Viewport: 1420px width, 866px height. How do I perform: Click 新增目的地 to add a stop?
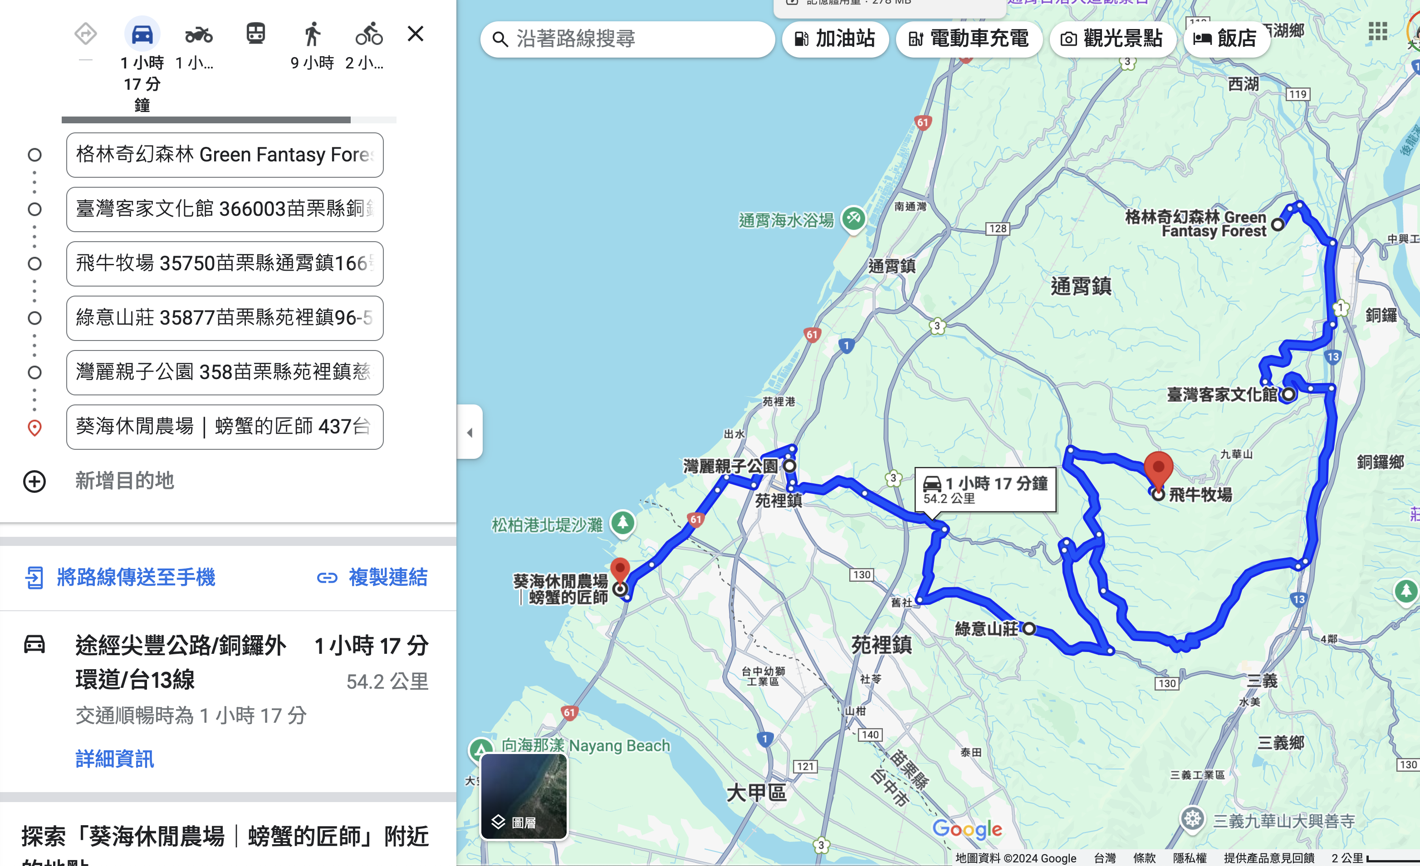click(124, 481)
